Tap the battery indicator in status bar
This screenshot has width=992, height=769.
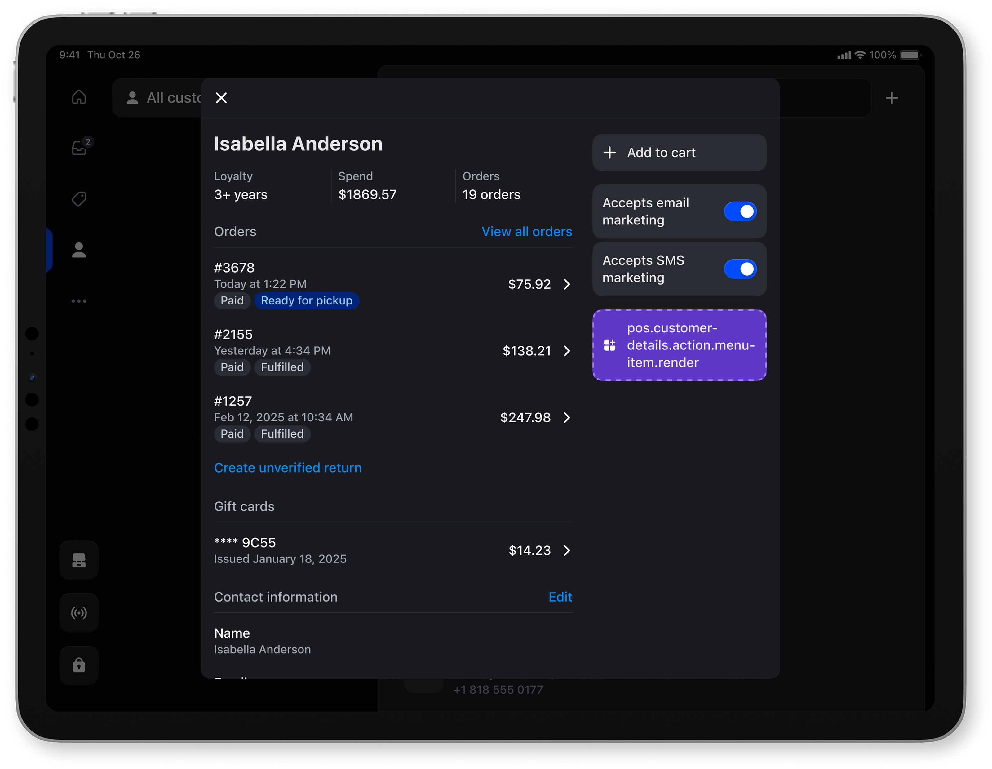tap(910, 55)
